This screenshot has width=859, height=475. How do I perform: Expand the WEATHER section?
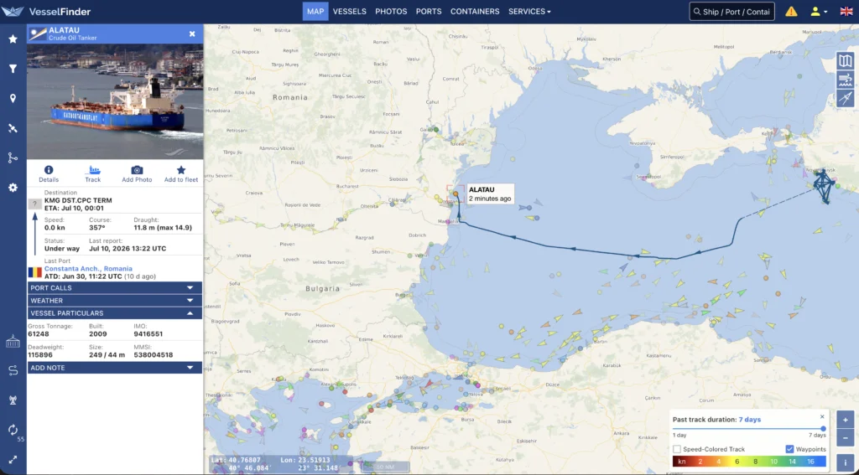pyautogui.click(x=115, y=301)
